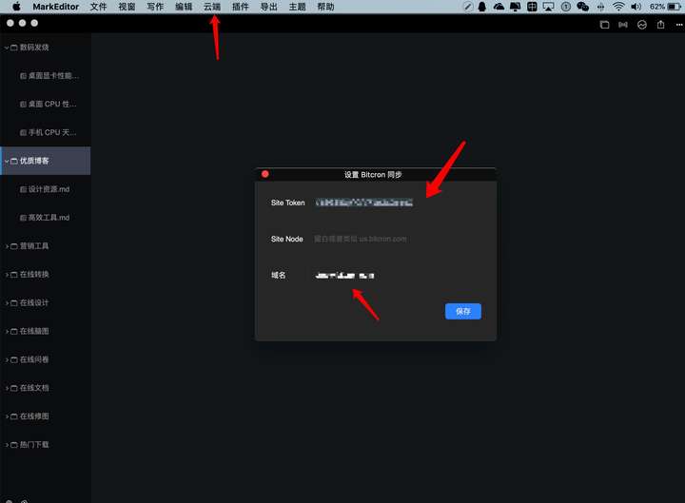
Task: Open the AirPlay display menu bar icon
Action: point(548,7)
